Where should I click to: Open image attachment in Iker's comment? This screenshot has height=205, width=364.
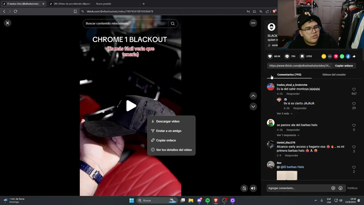[287, 175]
